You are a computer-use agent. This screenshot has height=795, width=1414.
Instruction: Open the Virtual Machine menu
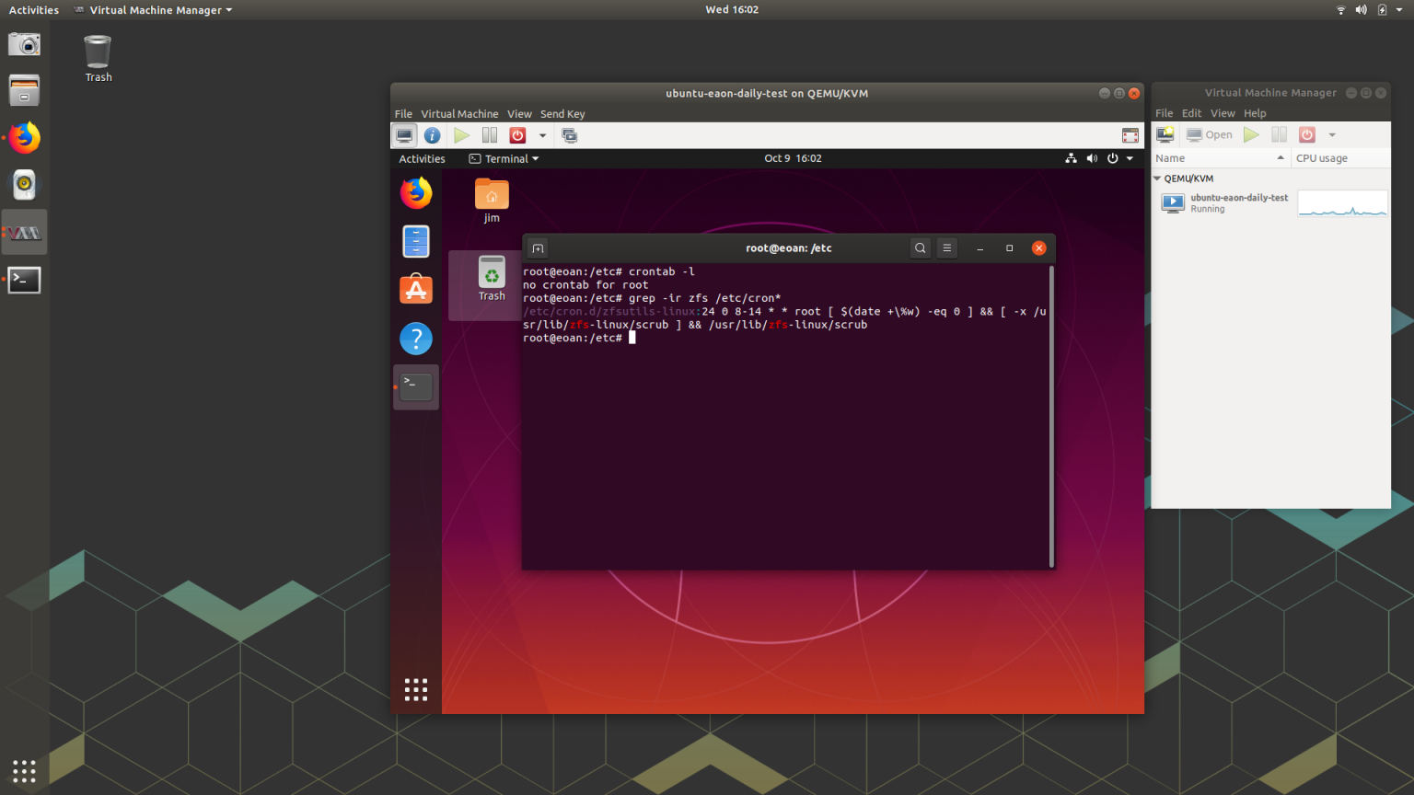(459, 113)
